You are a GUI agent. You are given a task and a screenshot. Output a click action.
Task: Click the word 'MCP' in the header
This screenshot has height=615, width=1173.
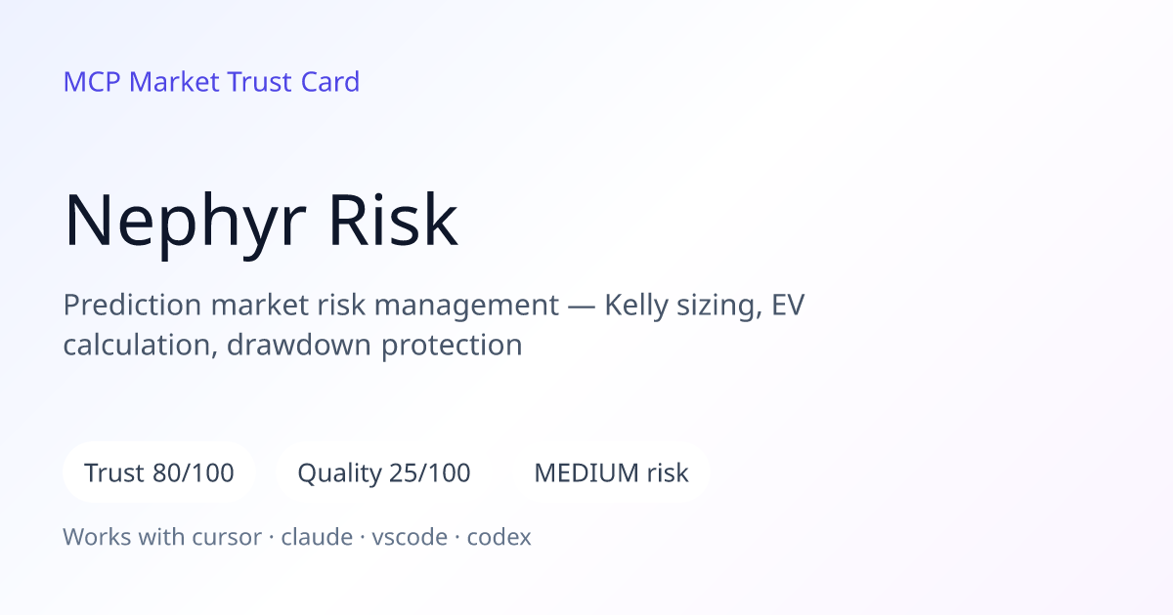coord(92,82)
